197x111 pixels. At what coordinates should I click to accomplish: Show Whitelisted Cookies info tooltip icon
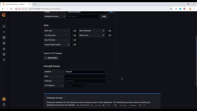click(x=64, y=16)
